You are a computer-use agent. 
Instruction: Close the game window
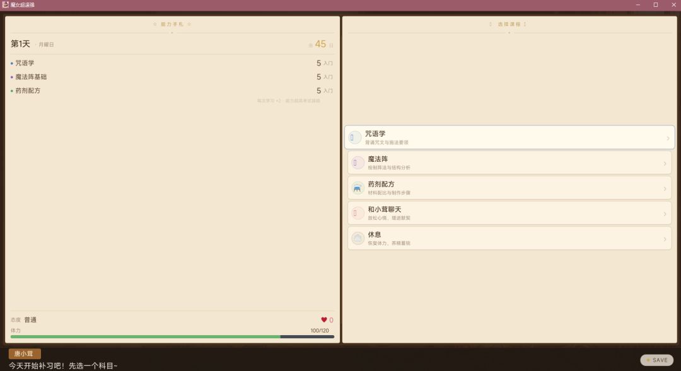(673, 5)
